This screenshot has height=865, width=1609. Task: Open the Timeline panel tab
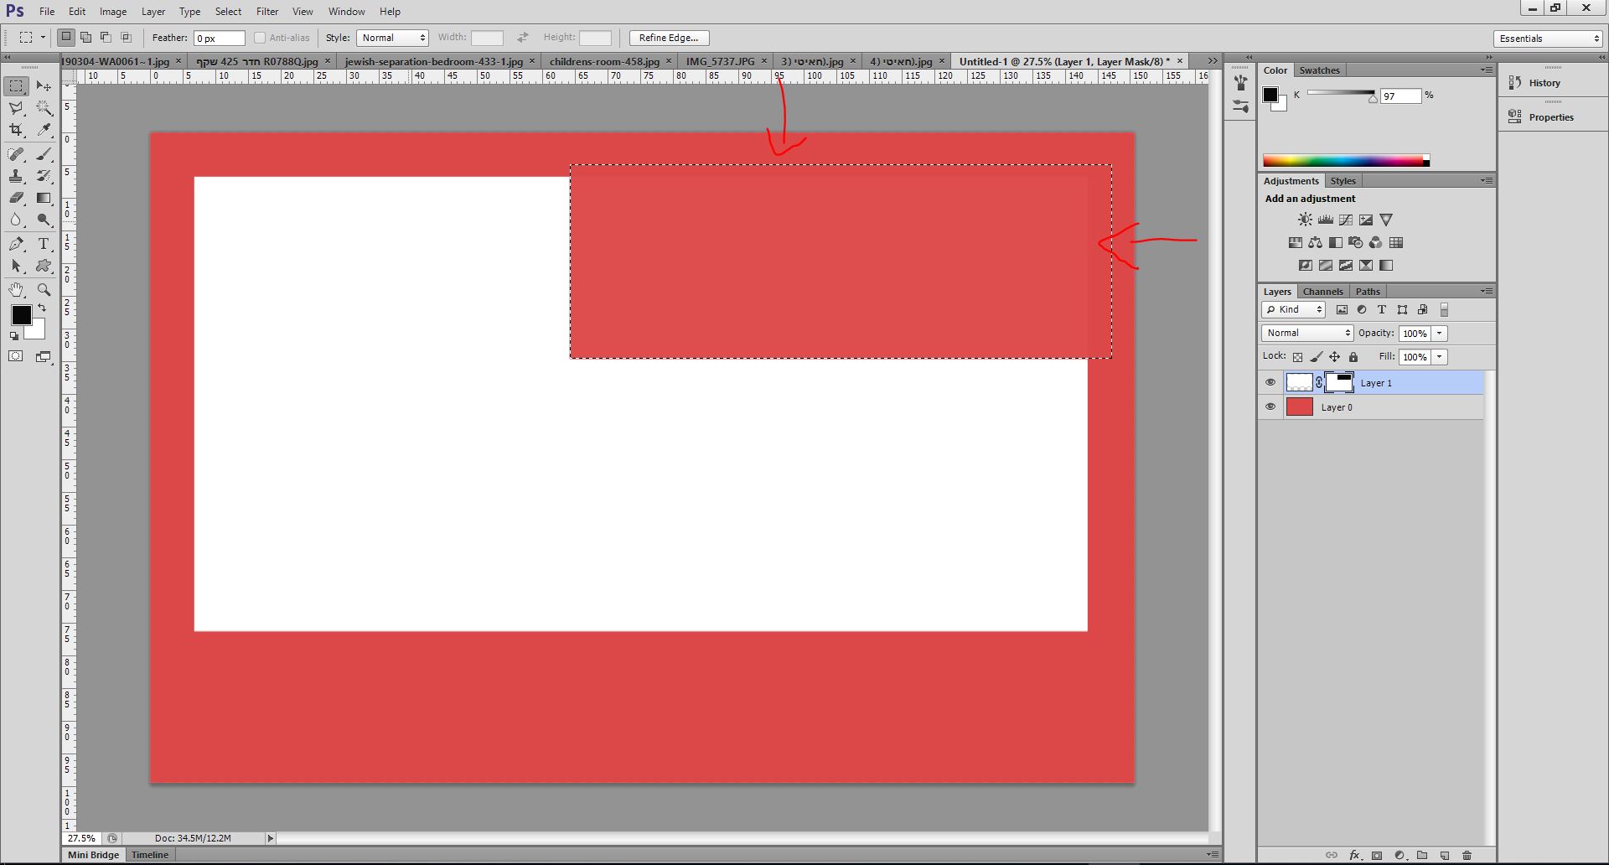click(x=150, y=855)
